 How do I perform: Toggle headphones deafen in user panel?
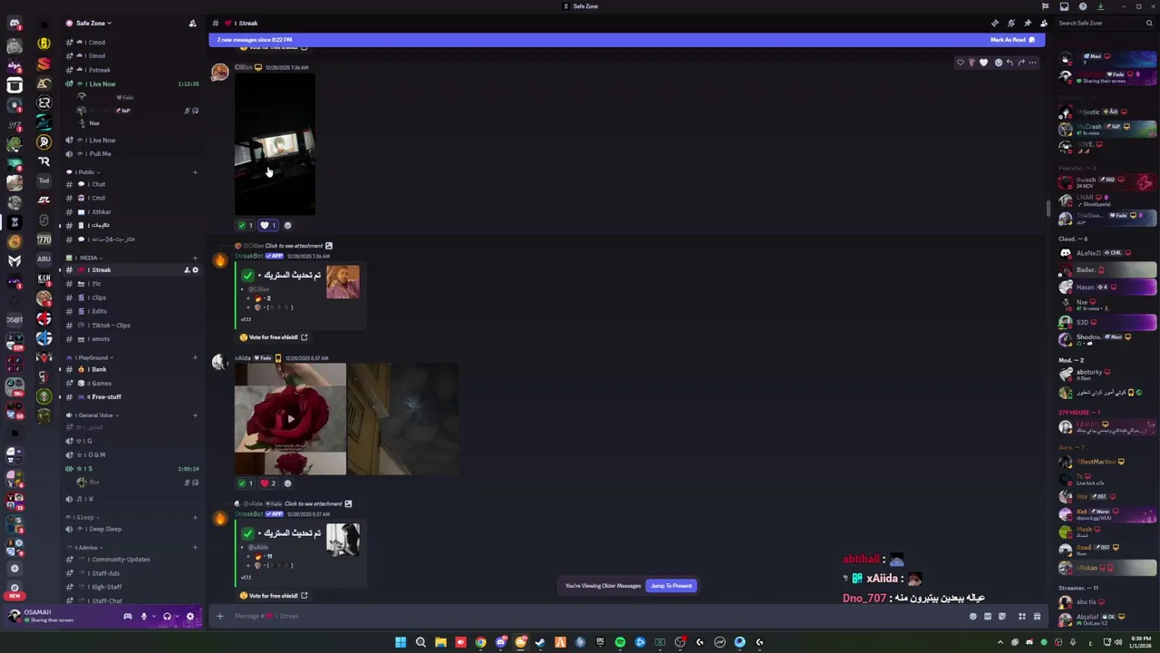(167, 617)
